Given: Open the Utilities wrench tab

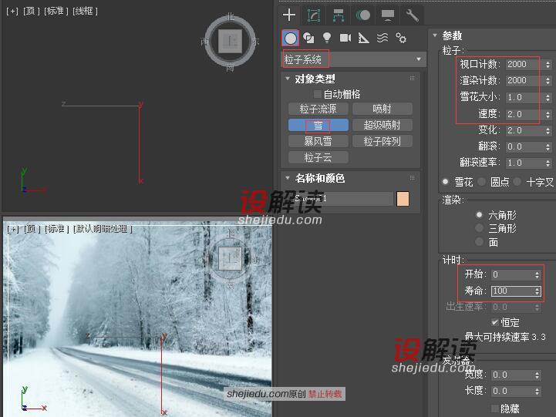Looking at the screenshot, I should point(412,15).
